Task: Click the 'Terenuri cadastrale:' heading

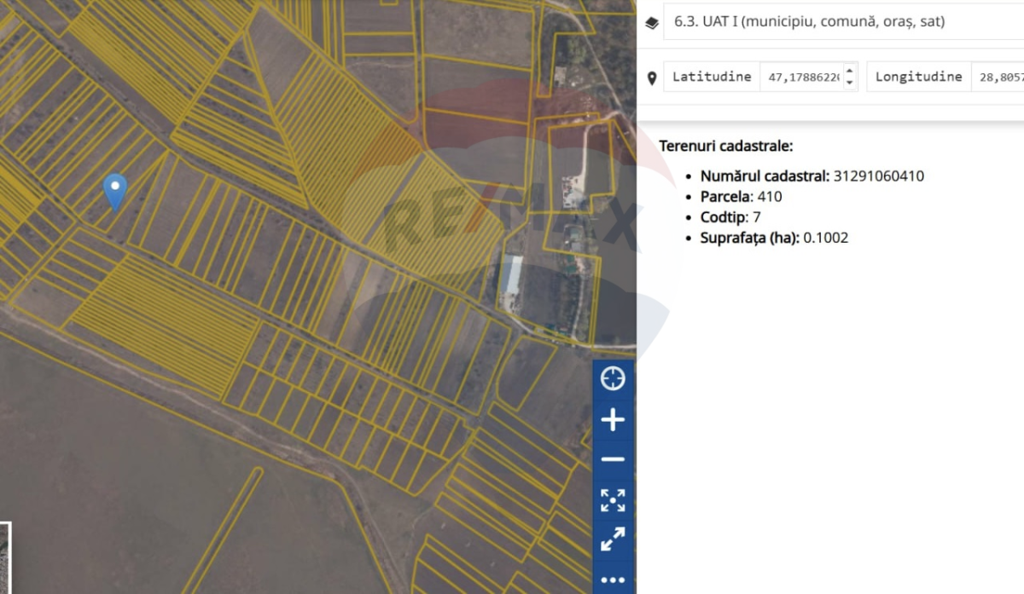Action: tap(726, 146)
